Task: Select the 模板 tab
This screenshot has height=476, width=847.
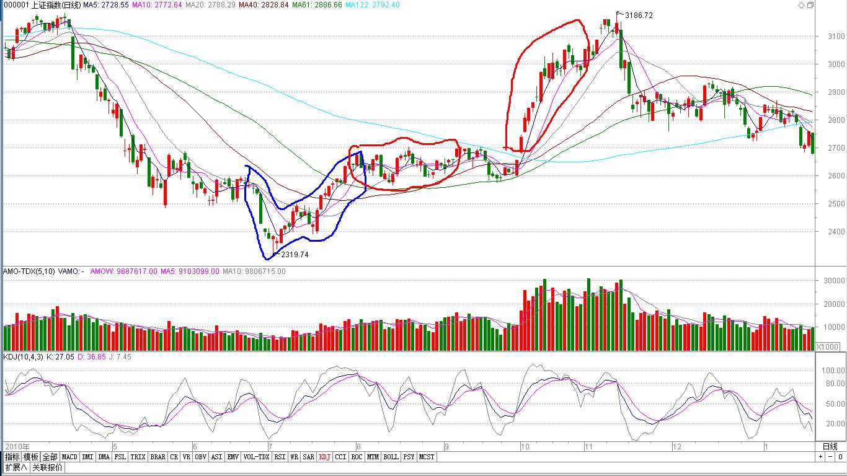Action: click(32, 457)
